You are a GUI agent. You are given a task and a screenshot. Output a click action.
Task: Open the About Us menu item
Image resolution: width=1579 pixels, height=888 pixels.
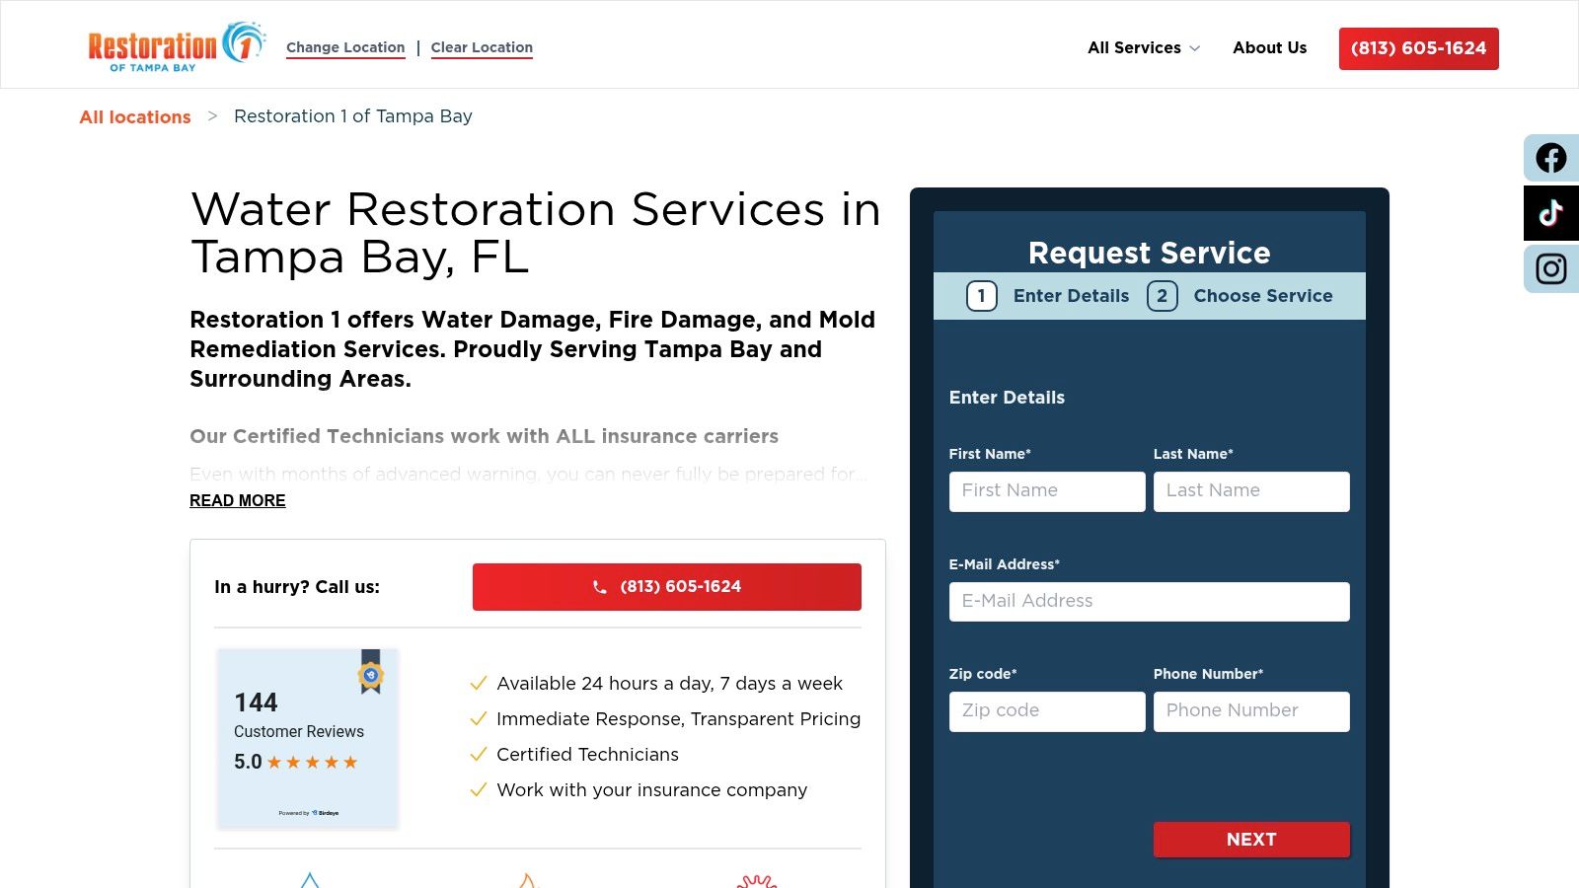[x=1269, y=47]
